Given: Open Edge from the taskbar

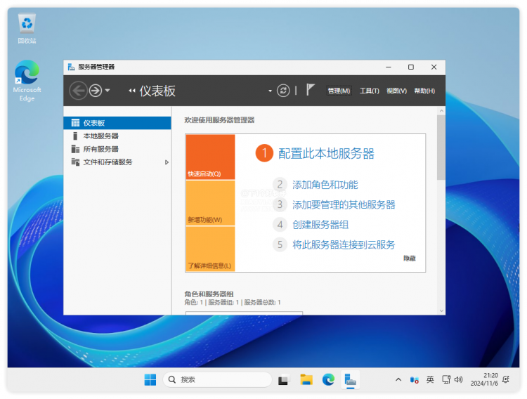Looking at the screenshot, I should point(328,380).
